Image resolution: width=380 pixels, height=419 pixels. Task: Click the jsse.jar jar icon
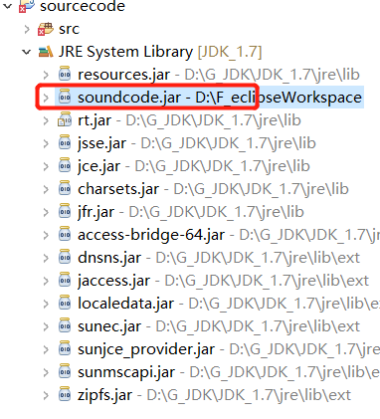[x=65, y=142]
